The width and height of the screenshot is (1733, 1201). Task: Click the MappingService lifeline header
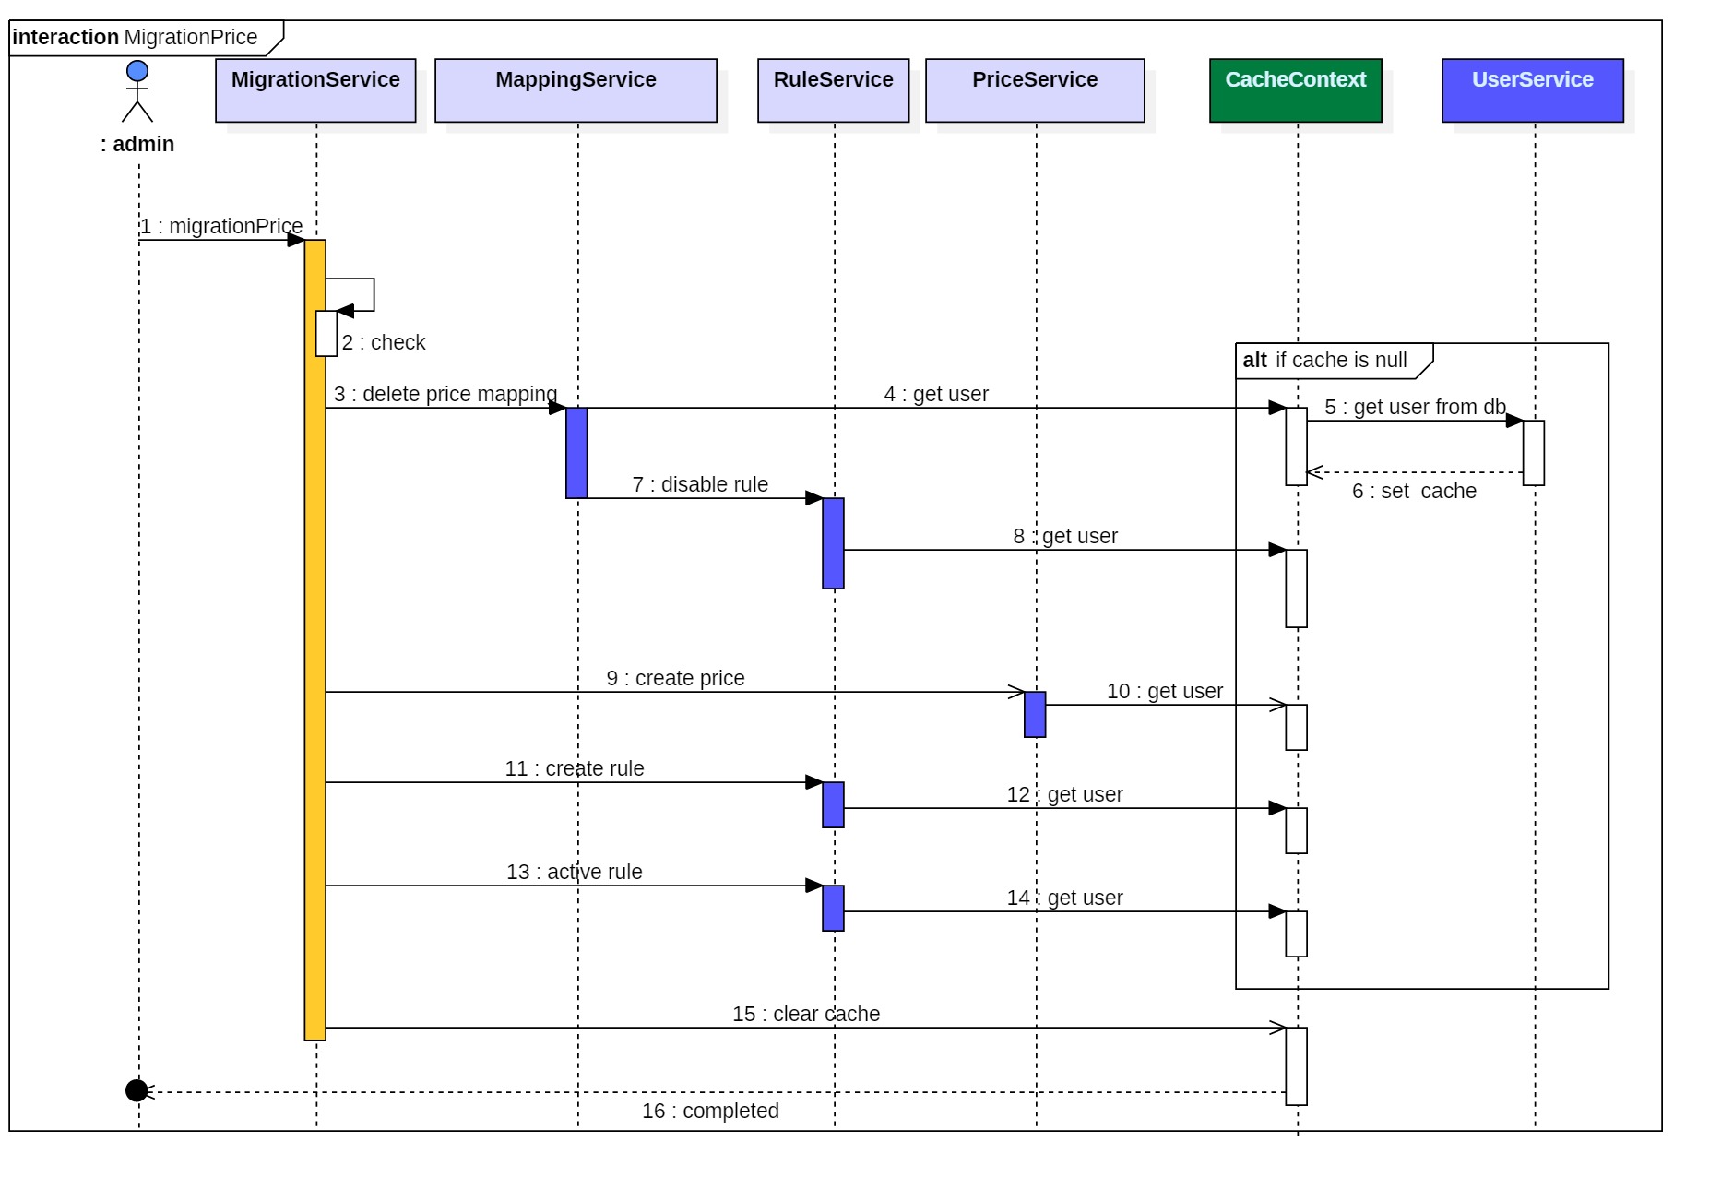pyautogui.click(x=576, y=90)
